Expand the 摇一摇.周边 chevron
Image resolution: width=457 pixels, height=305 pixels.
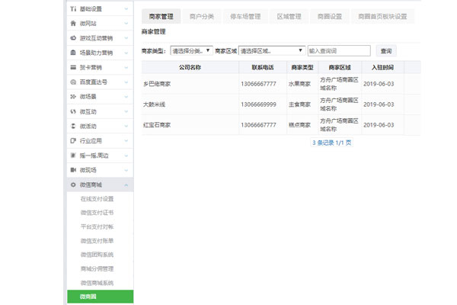pyautogui.click(x=126, y=156)
